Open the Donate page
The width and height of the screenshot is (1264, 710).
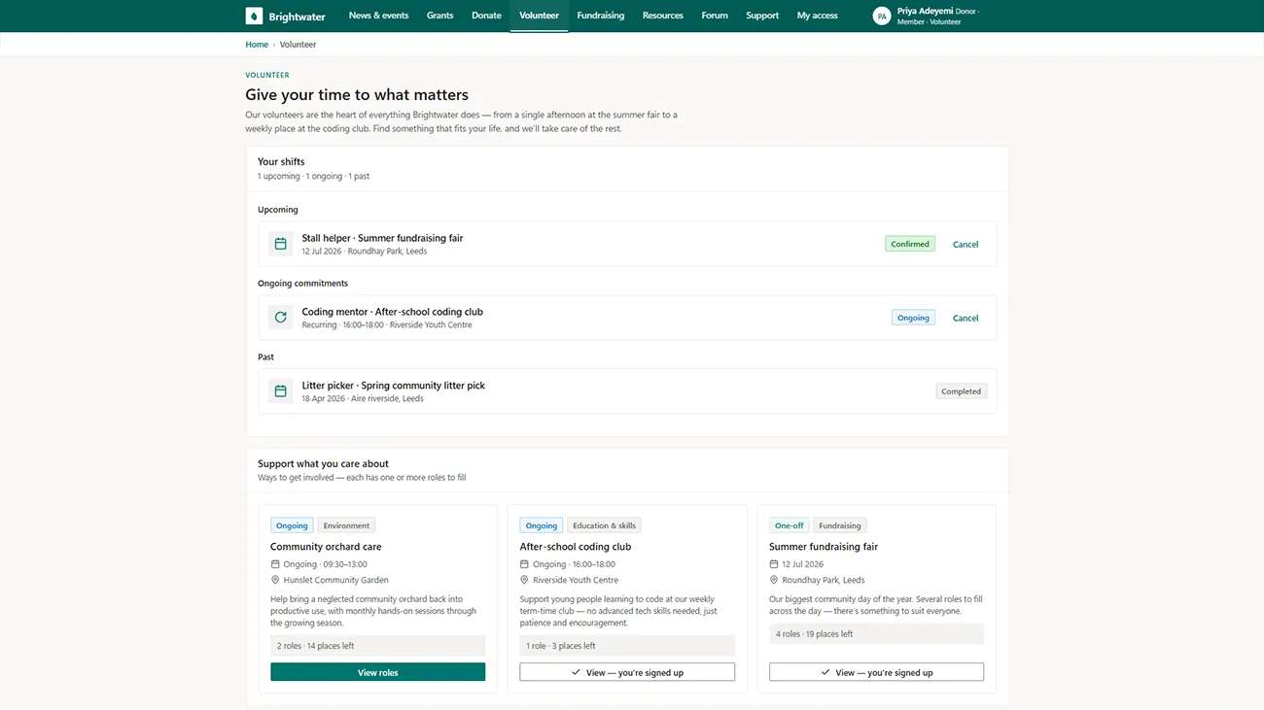coord(486,16)
